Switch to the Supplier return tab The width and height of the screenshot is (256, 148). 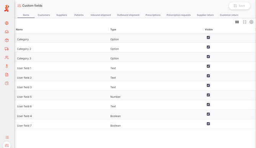click(205, 15)
